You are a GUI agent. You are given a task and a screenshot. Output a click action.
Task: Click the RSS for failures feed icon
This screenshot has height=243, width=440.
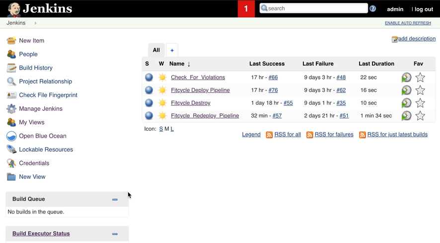click(x=309, y=135)
